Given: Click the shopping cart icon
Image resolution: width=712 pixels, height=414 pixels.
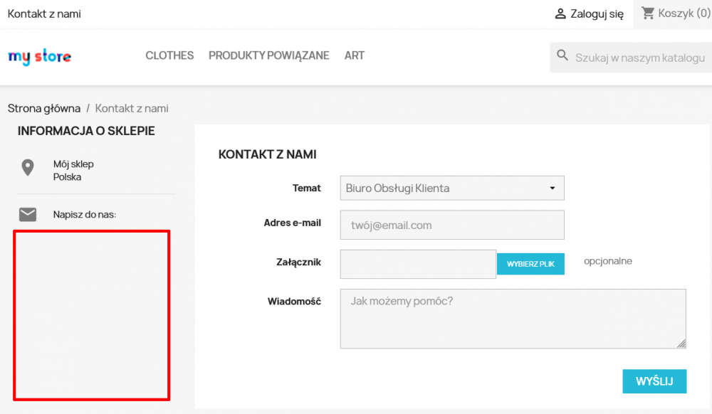Looking at the screenshot, I should (648, 12).
